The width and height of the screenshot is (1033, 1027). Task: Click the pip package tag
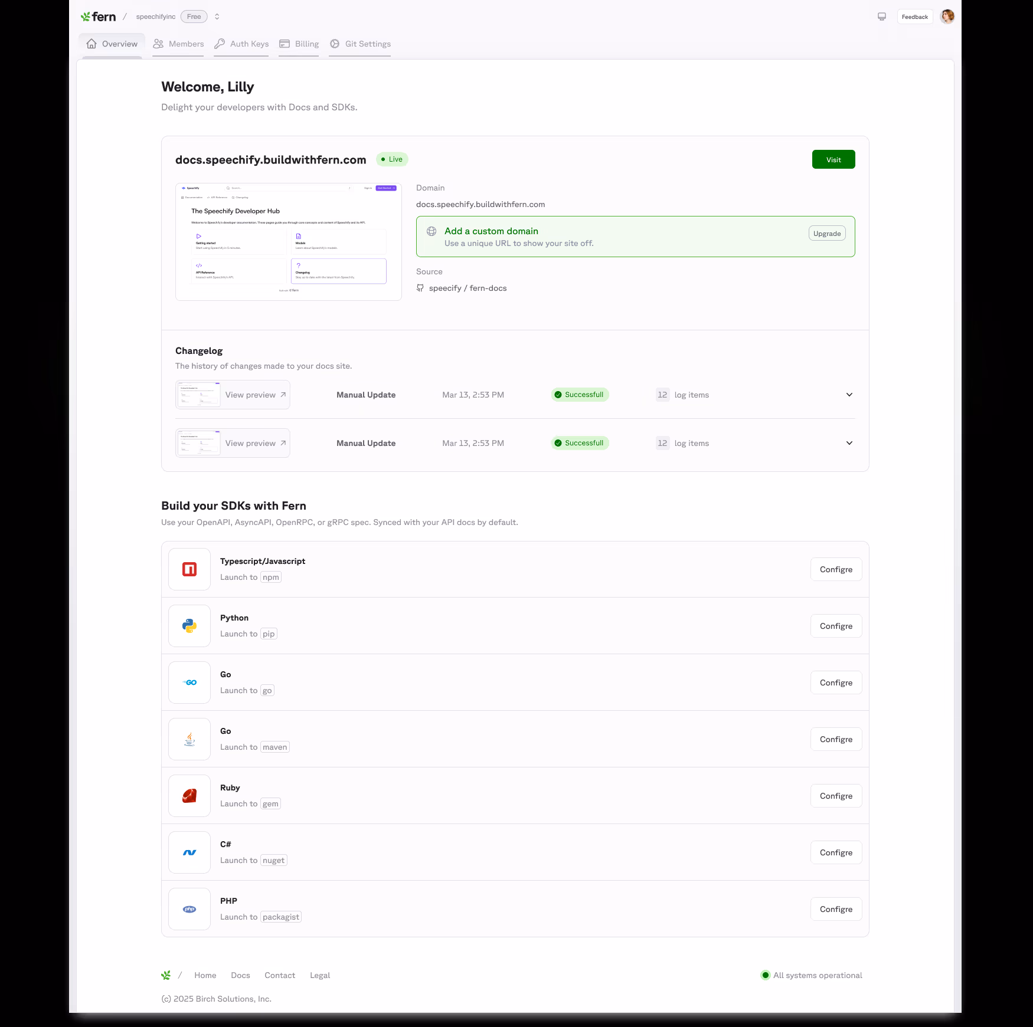[269, 634]
